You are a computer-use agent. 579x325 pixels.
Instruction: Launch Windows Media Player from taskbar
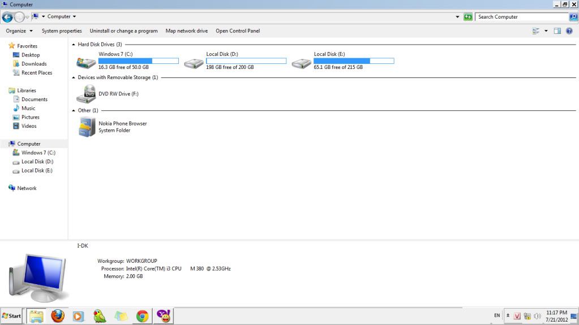point(78,317)
